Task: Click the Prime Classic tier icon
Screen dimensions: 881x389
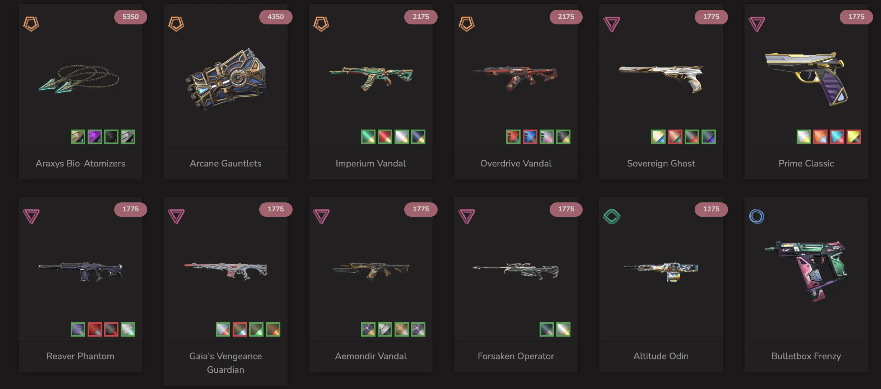Action: pyautogui.click(x=757, y=24)
